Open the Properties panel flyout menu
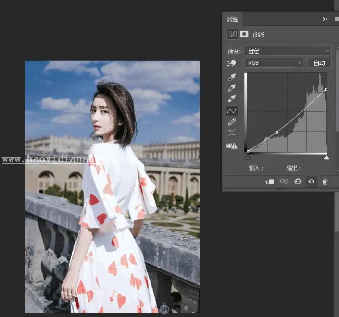339x317 pixels. (x=337, y=19)
